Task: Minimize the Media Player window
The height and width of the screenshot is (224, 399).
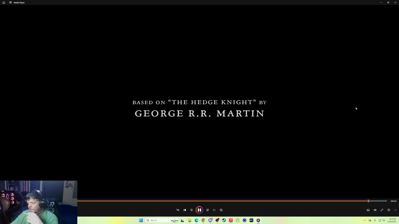Action: [x=381, y=2]
